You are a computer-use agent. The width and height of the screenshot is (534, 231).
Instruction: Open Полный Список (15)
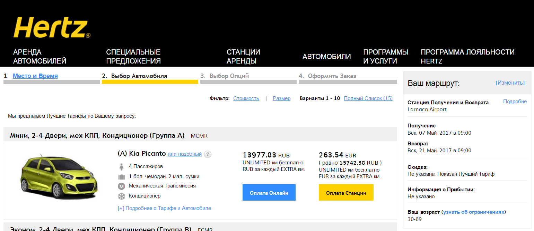pos(368,98)
